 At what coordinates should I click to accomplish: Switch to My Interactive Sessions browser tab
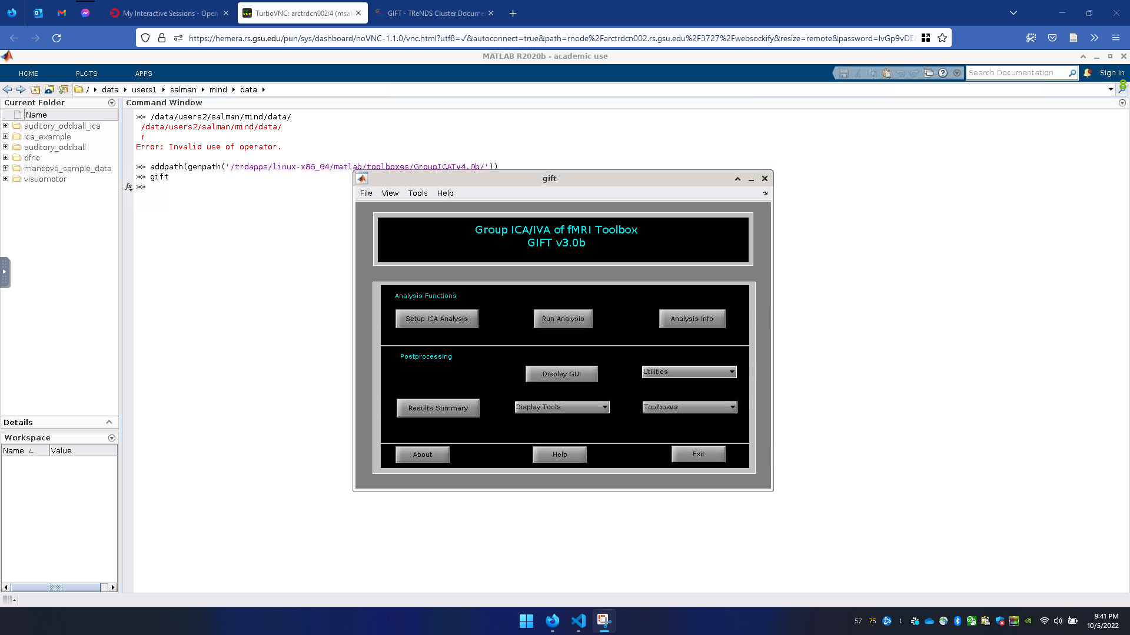(169, 13)
